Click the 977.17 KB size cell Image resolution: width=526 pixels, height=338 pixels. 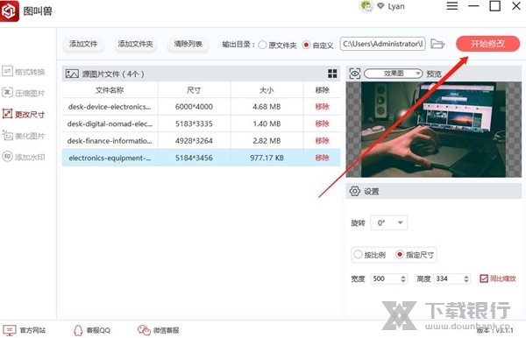pyautogui.click(x=267, y=158)
